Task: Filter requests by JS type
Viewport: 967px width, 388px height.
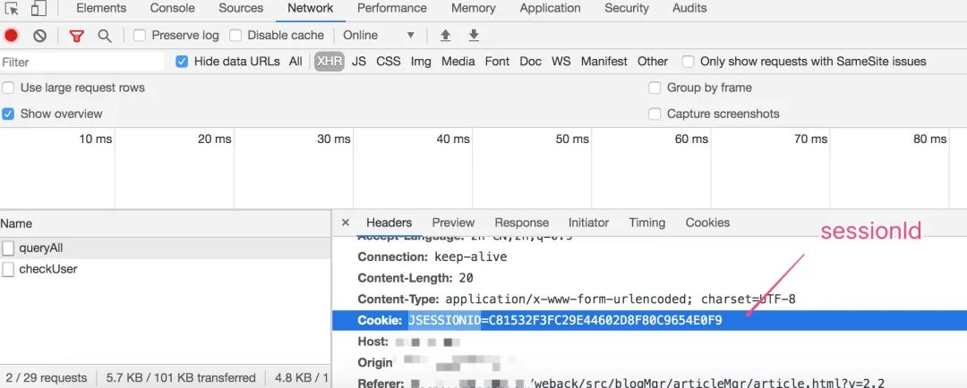Action: point(359,62)
